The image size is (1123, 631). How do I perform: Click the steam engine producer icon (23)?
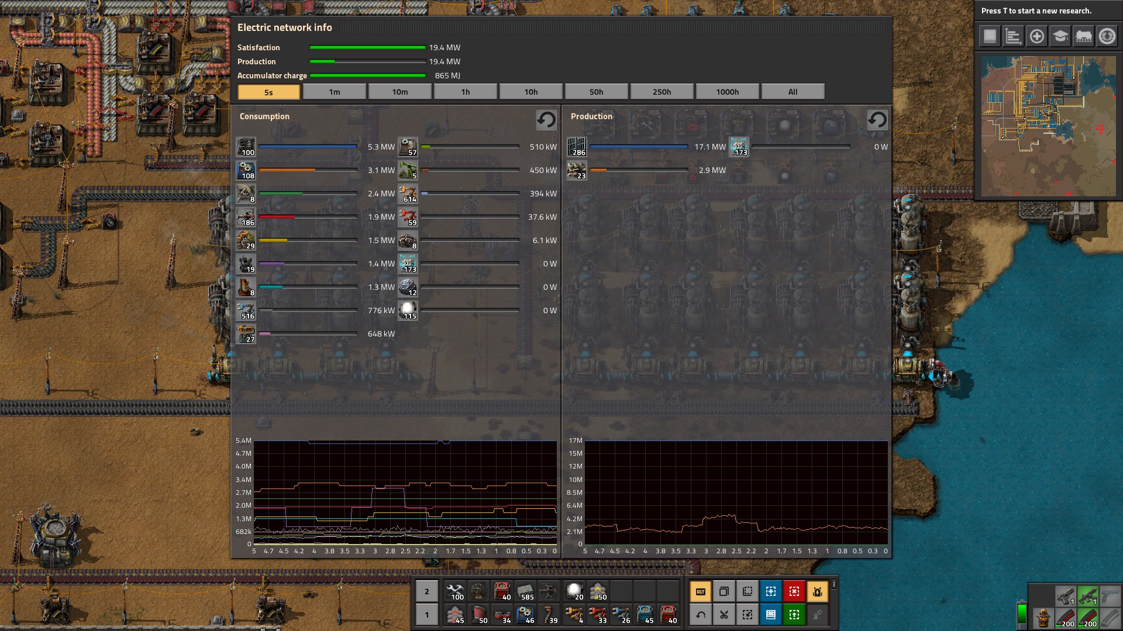coord(577,170)
